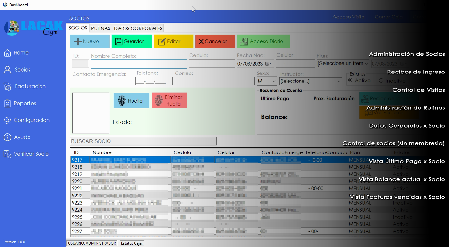Open Verificar Socio from sidebar icon

click(7, 154)
